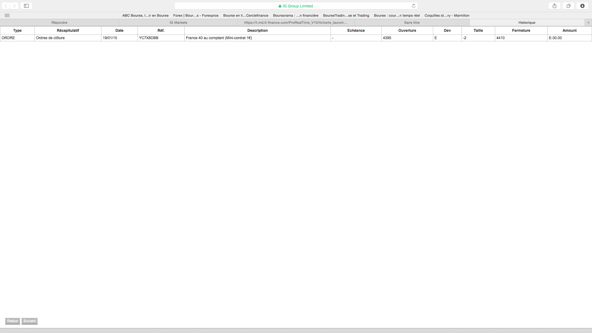Click the Safari forward arrow icon
The image size is (592, 333).
[x=14, y=6]
